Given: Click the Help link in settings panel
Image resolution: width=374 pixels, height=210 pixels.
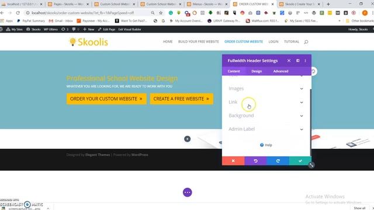Looking at the screenshot, I should [x=266, y=145].
